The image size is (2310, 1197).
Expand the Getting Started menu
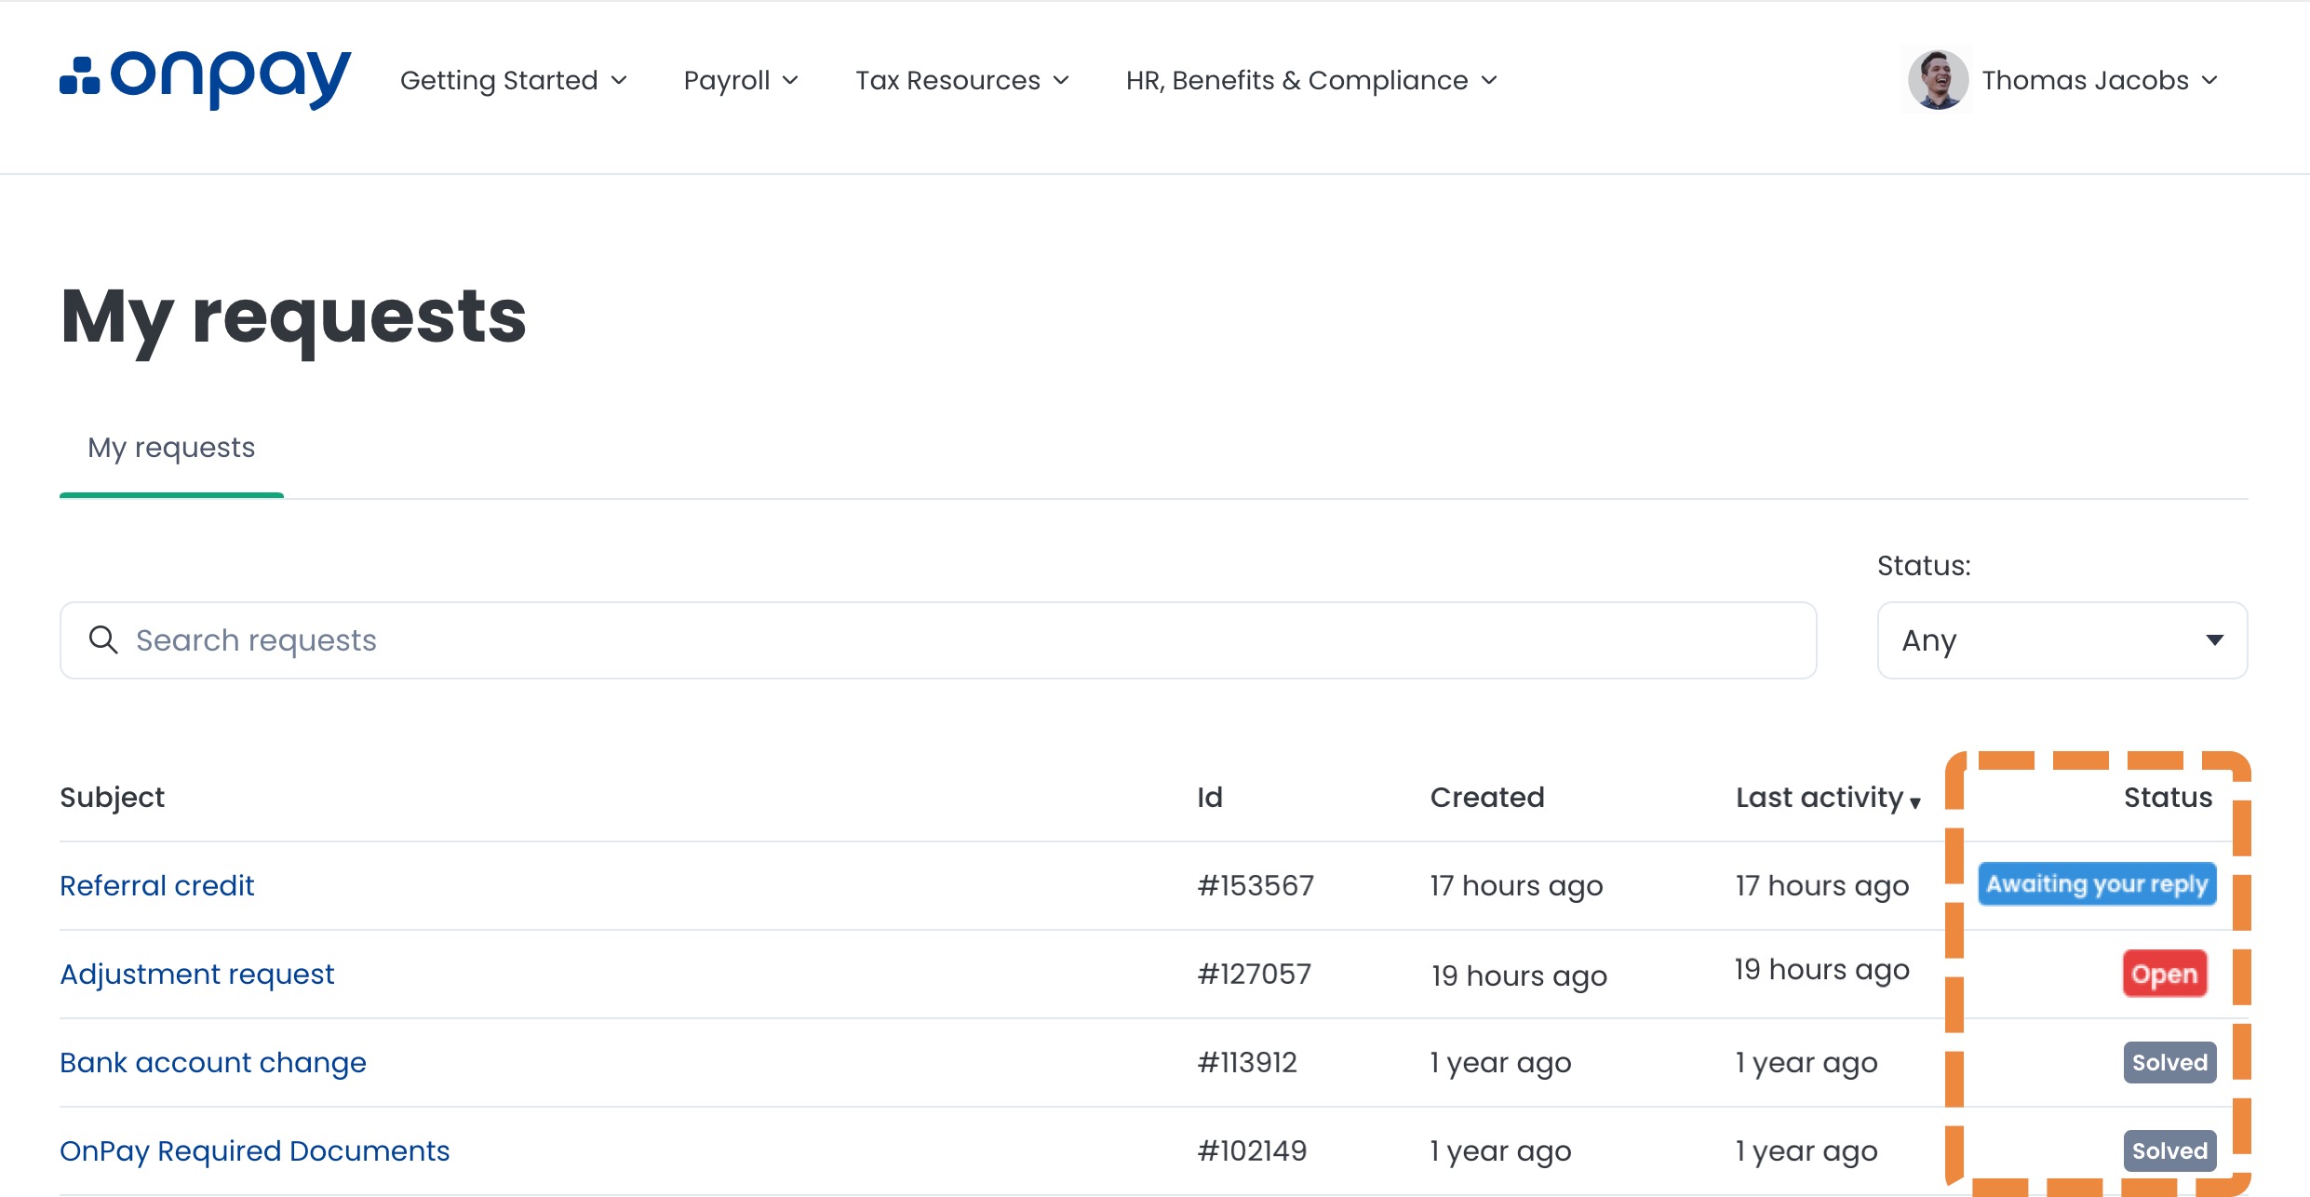coord(514,80)
